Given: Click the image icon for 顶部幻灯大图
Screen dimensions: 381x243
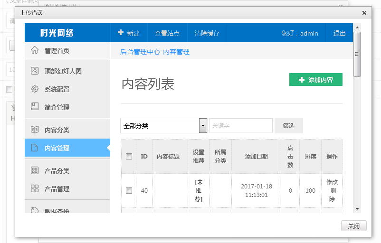Looking at the screenshot, I should (x=35, y=71).
